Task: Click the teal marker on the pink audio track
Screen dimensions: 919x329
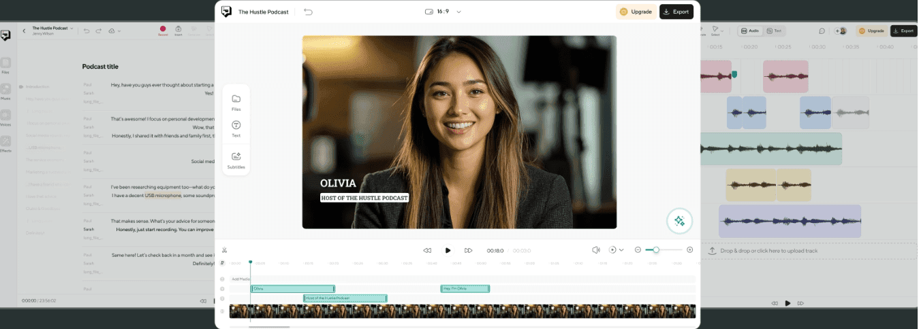Action: point(734,73)
